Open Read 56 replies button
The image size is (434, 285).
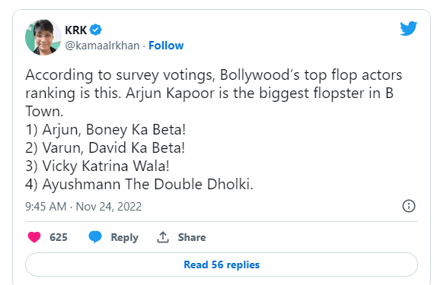(222, 264)
